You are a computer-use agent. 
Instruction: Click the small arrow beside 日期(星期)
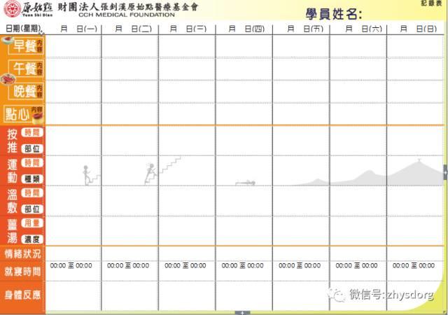pyautogui.click(x=41, y=33)
